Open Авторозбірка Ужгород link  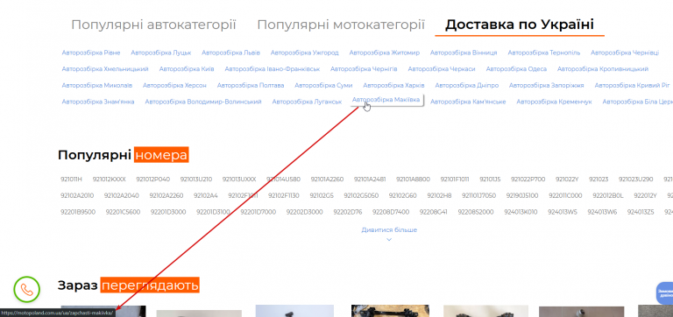[305, 53]
